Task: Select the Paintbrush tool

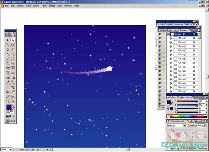Action: coord(8,58)
